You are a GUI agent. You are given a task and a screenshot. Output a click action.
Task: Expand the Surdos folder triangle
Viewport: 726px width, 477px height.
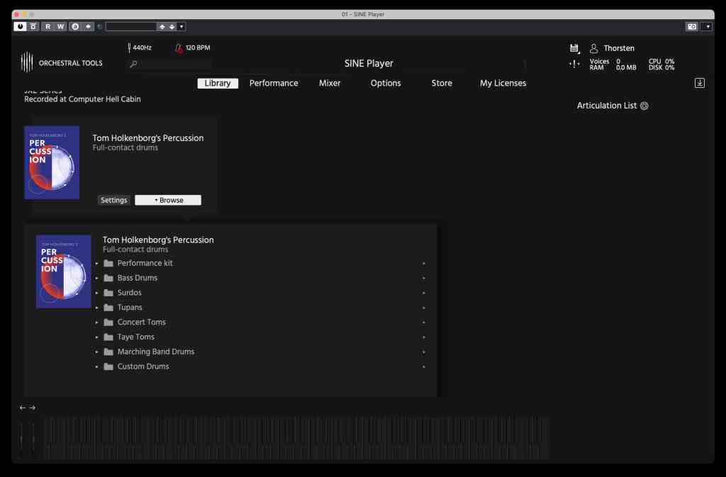96,293
